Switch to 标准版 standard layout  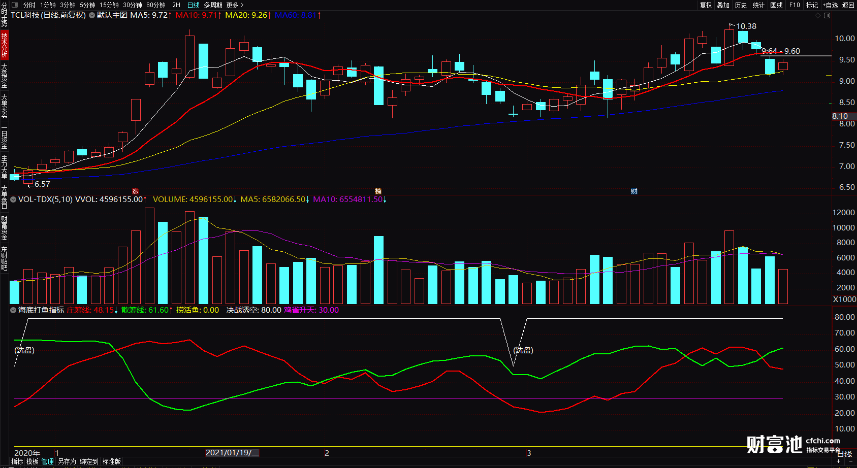(x=112, y=461)
